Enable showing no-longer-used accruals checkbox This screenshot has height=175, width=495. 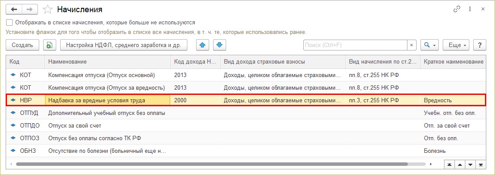point(10,22)
